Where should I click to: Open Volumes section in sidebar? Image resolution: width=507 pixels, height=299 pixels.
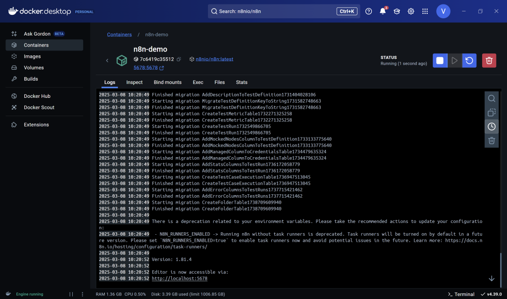44,68
